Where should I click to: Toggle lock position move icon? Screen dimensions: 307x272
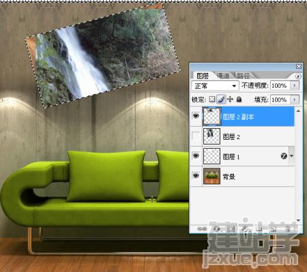pos(230,100)
